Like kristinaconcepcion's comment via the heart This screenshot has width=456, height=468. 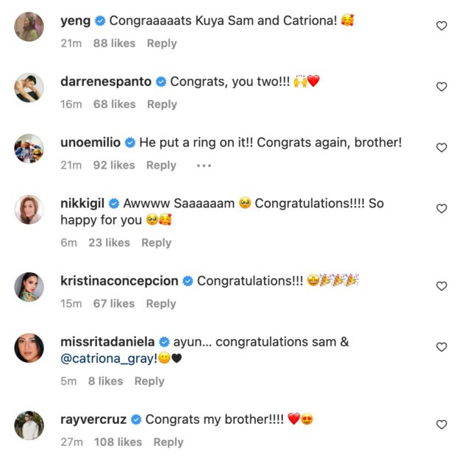click(441, 286)
